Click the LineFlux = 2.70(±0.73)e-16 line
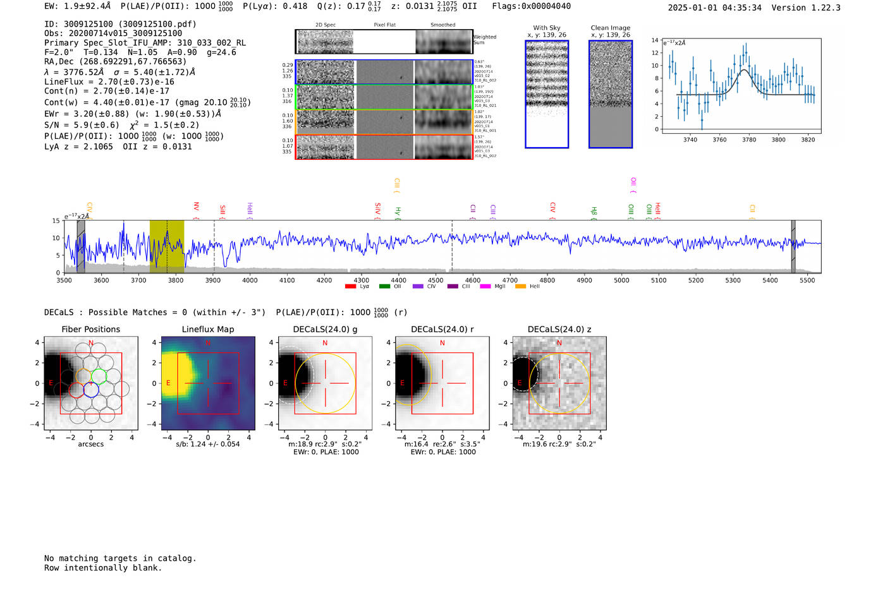The image size is (885, 602). (109, 81)
